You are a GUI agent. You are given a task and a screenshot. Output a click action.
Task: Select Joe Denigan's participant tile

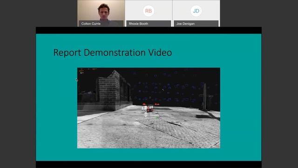[x=196, y=13]
